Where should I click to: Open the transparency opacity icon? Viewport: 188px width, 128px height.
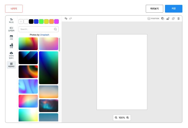click(162, 18)
